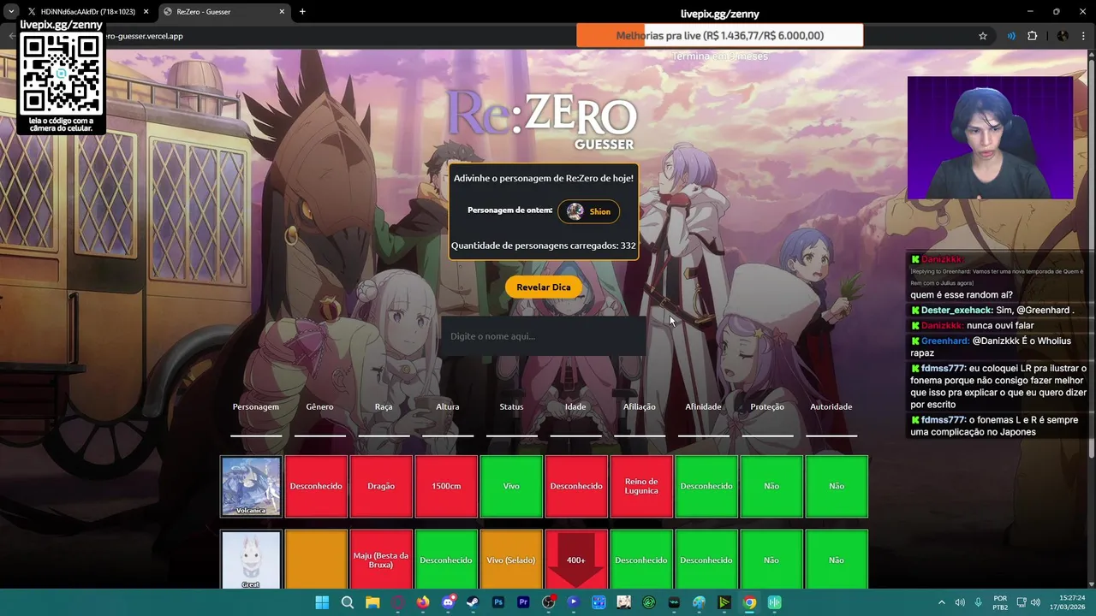Bookmark this page with the star icon
This screenshot has width=1096, height=616.
click(x=983, y=36)
